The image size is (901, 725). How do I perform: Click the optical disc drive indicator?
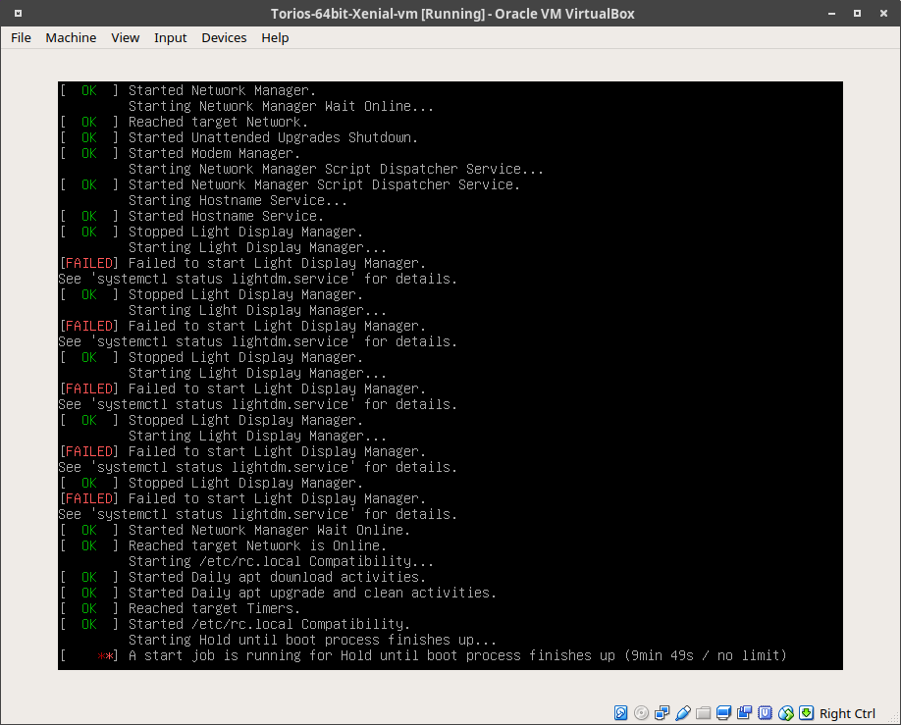click(x=642, y=713)
